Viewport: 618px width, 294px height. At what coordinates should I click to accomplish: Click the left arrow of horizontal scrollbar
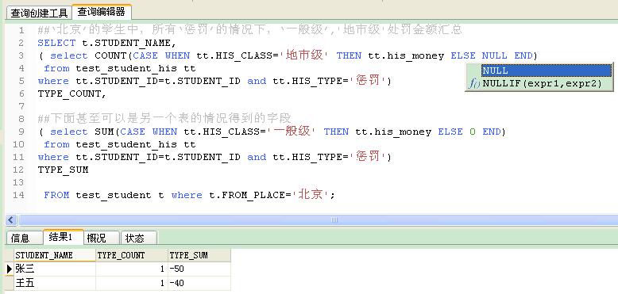tap(11, 220)
